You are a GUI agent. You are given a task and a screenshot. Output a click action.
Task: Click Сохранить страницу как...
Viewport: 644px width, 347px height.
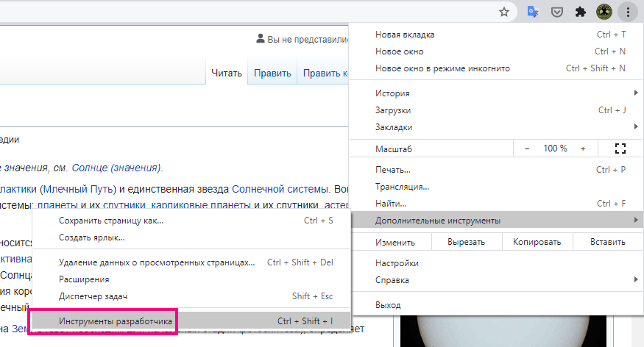click(111, 221)
